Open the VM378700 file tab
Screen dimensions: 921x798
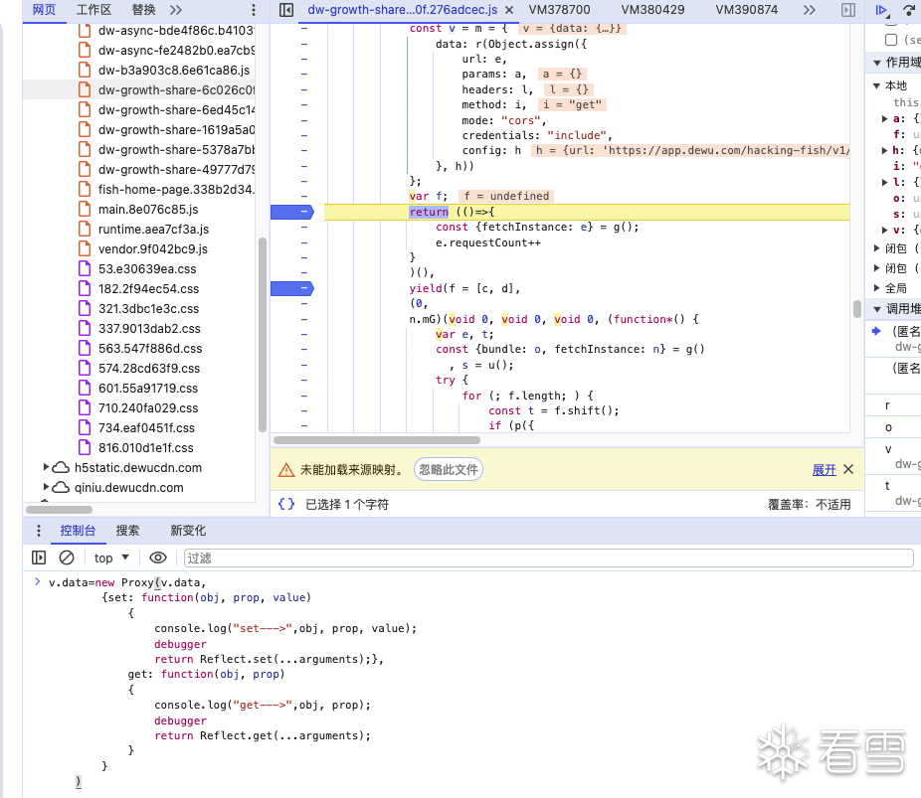pos(559,10)
